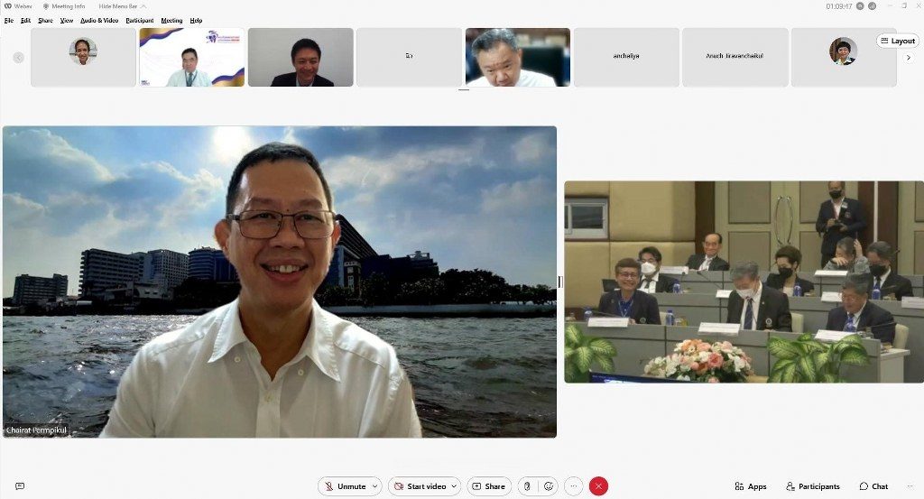Raise hand using the hand icon
The image size is (924, 499).
pyautogui.click(x=527, y=486)
